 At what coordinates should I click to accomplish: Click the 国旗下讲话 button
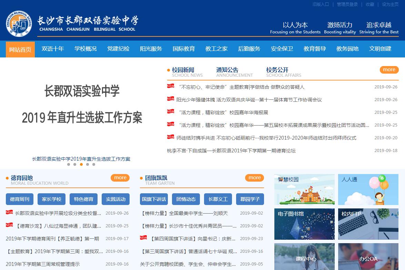154,199
